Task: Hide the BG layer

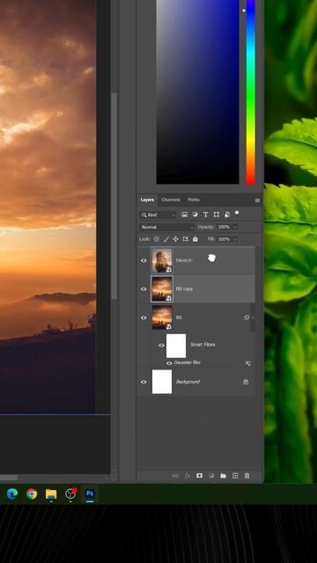Action: pyautogui.click(x=144, y=318)
